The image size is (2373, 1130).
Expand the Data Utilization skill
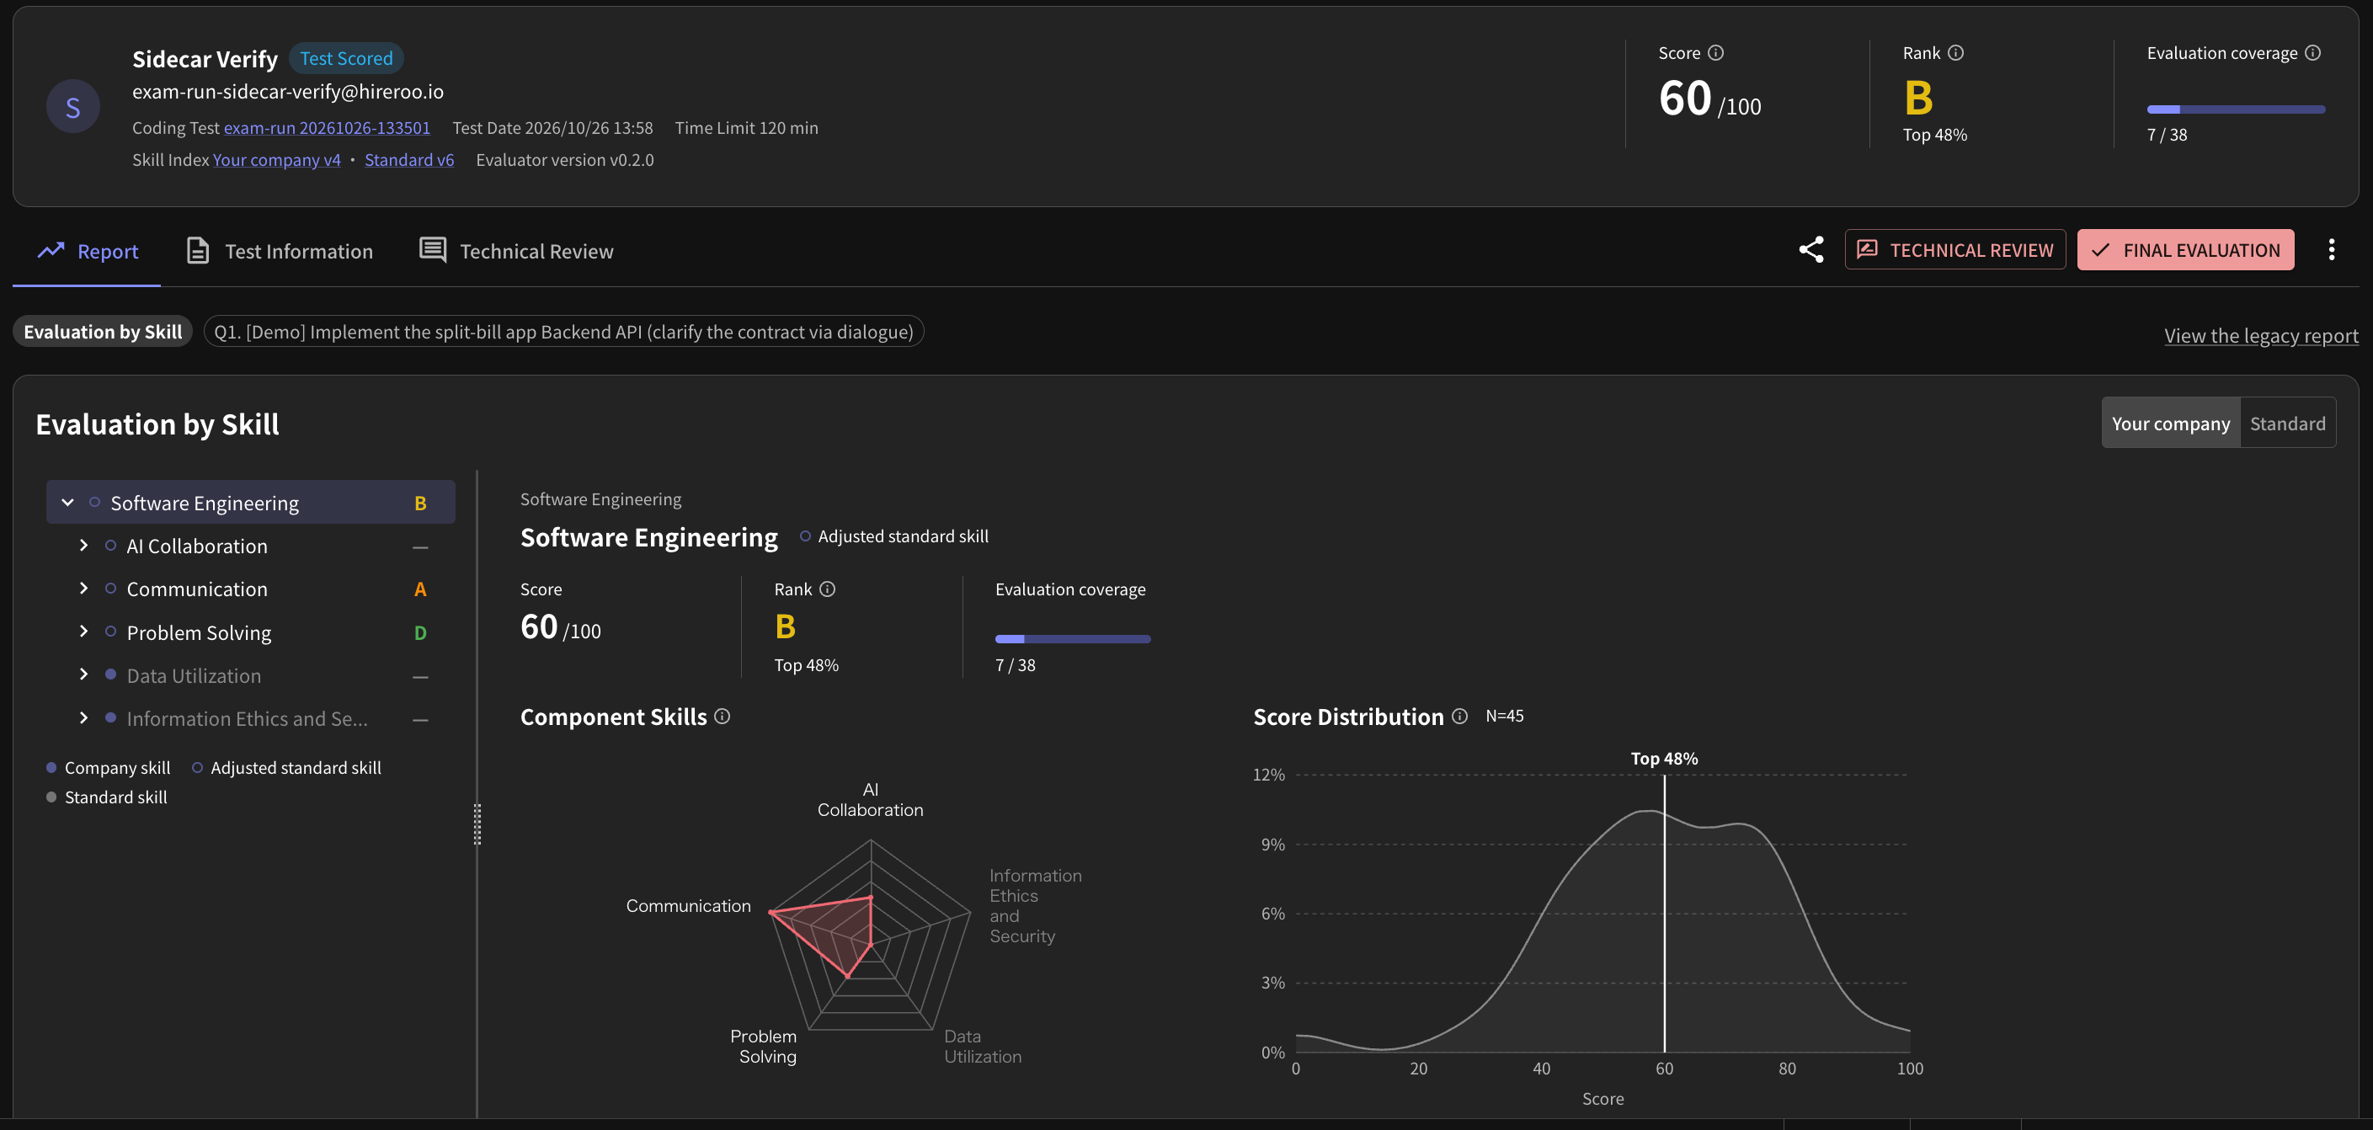coord(83,675)
